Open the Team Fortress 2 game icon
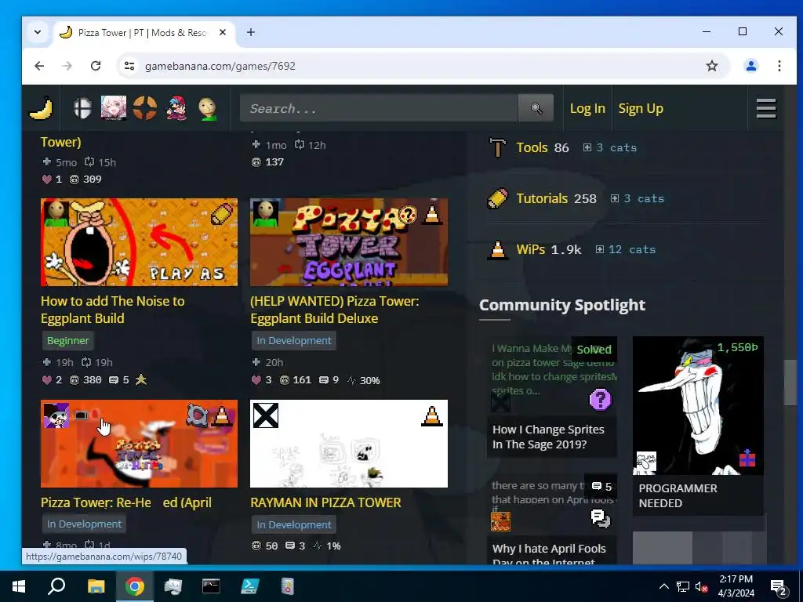This screenshot has width=803, height=602. coord(145,108)
